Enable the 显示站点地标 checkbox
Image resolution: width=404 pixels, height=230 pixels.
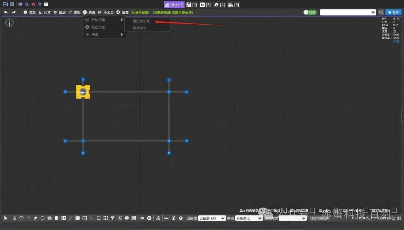point(394,210)
